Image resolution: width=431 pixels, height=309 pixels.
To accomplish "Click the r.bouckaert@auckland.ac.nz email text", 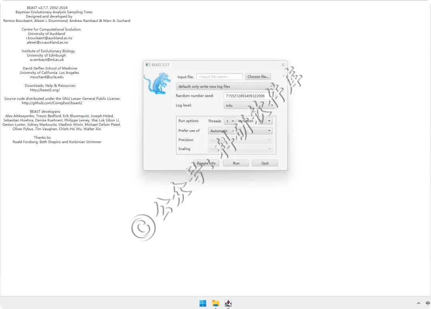I will tap(49, 38).
